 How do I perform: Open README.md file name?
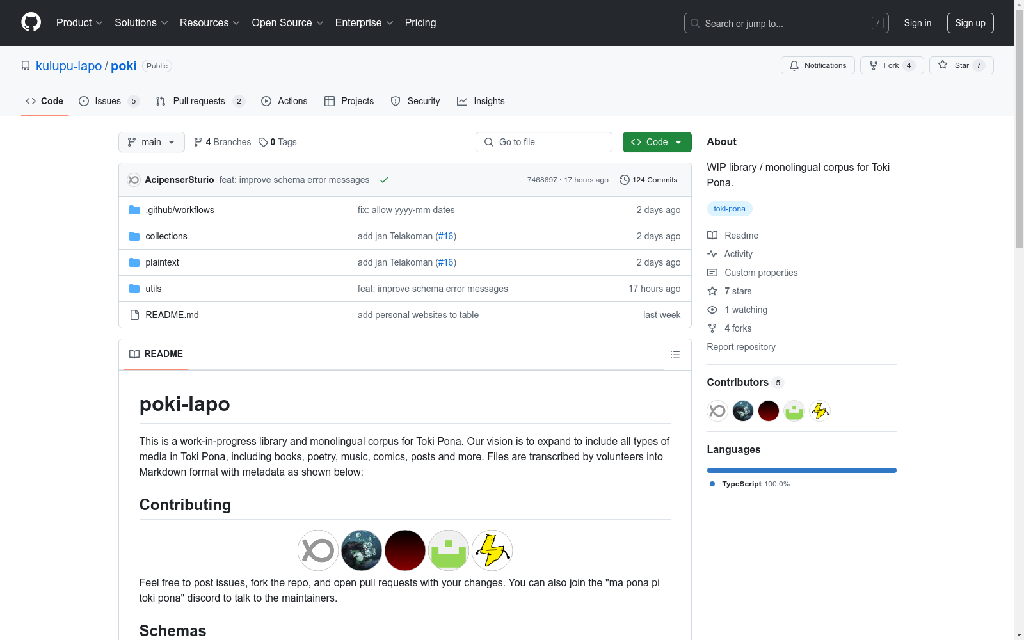coord(172,315)
